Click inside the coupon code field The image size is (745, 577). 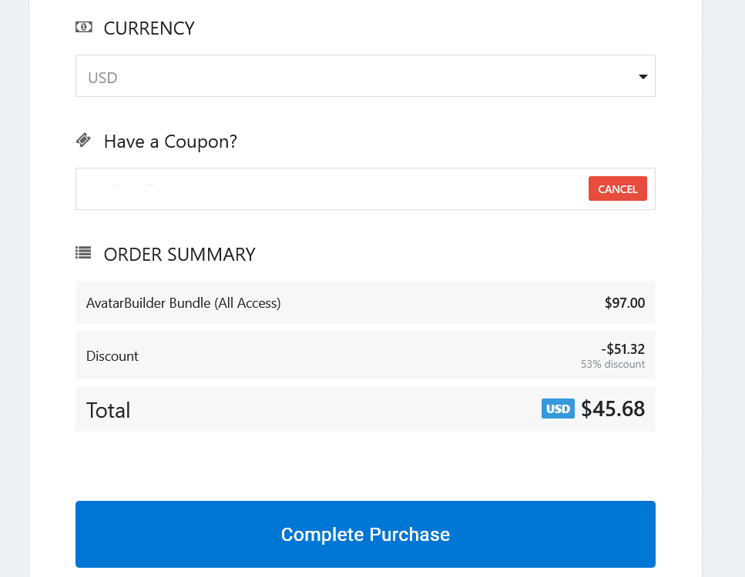[x=308, y=188]
